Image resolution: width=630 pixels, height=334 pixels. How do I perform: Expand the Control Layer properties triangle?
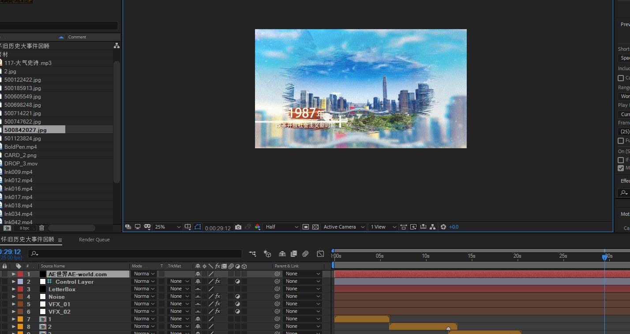[14, 281]
